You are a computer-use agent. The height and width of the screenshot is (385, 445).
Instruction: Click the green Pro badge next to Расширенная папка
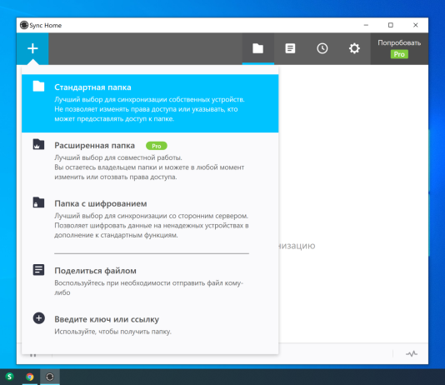tap(157, 146)
